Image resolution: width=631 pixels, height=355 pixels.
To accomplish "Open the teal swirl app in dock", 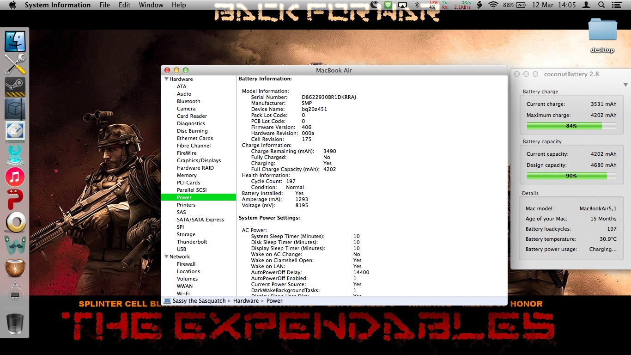I will tap(15, 154).
